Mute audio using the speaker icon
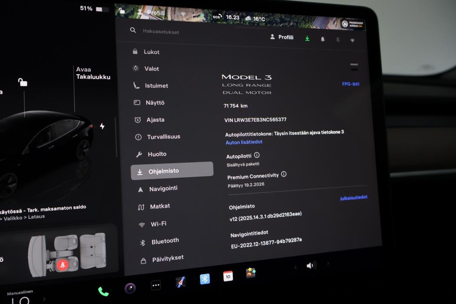Viewport: 456px width, 304px height. (311, 265)
